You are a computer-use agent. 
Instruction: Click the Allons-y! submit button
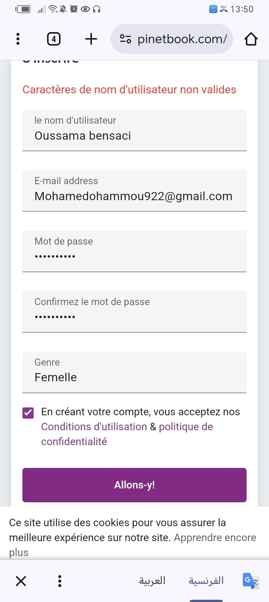[x=134, y=485]
